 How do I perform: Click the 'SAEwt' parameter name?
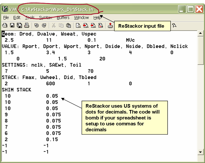click(x=56, y=65)
